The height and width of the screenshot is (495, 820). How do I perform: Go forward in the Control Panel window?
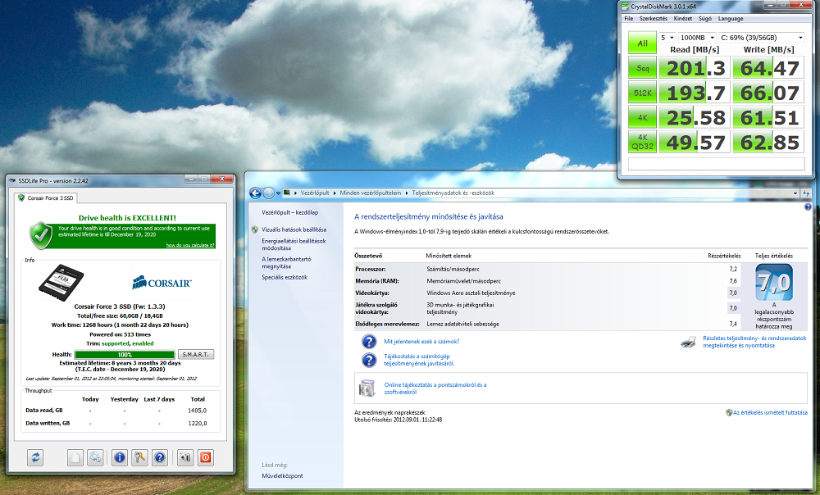click(x=269, y=193)
